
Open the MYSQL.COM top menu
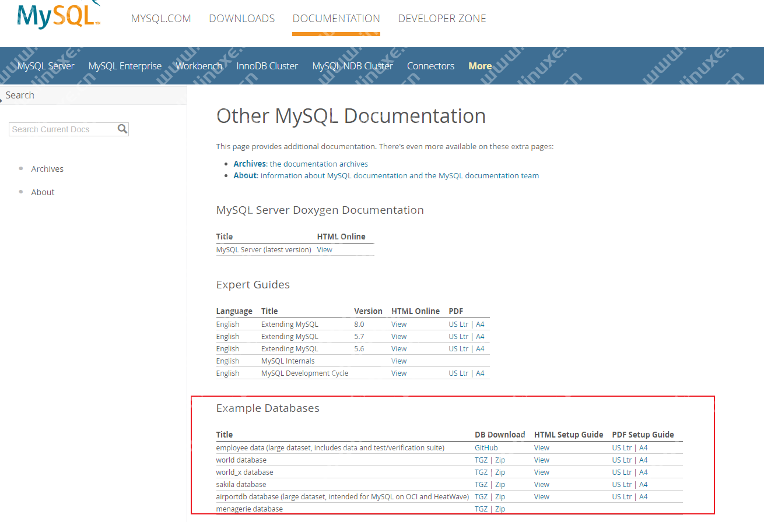[x=161, y=19]
